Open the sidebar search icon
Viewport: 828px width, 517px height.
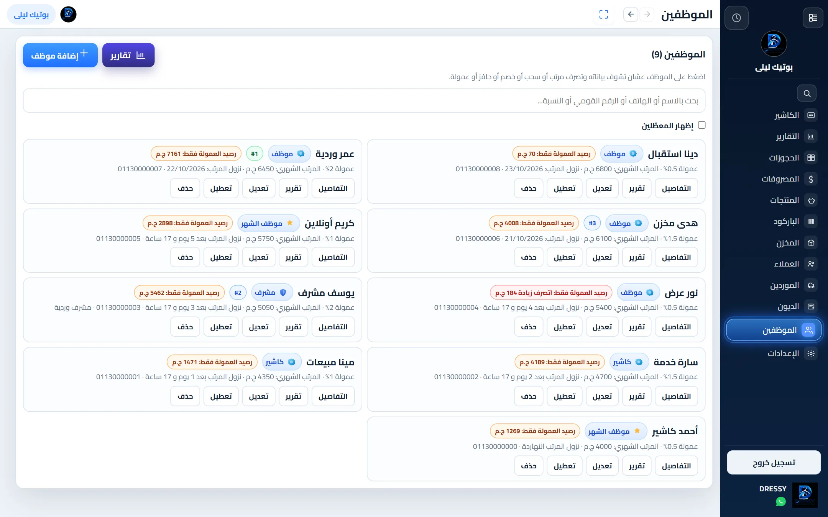807,93
